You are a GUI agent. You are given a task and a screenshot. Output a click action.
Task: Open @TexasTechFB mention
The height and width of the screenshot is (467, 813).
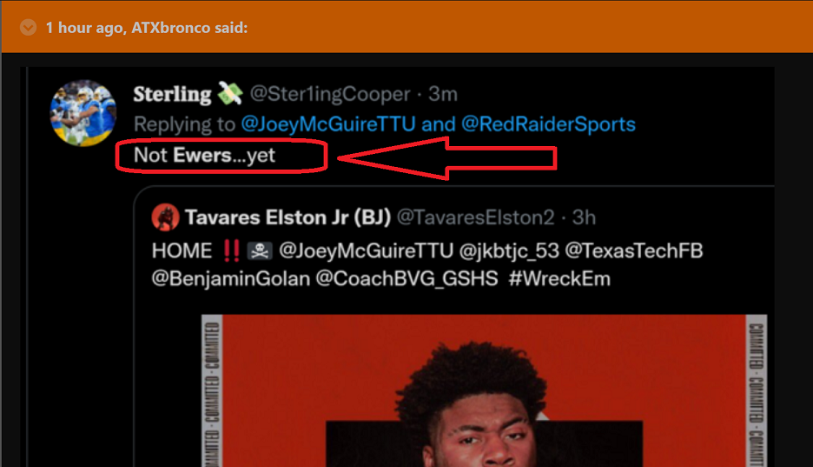pos(633,251)
